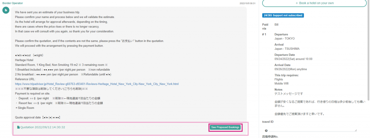Click the 2.No breakfast refundable line
370x138 pixels.
tap(63, 75)
